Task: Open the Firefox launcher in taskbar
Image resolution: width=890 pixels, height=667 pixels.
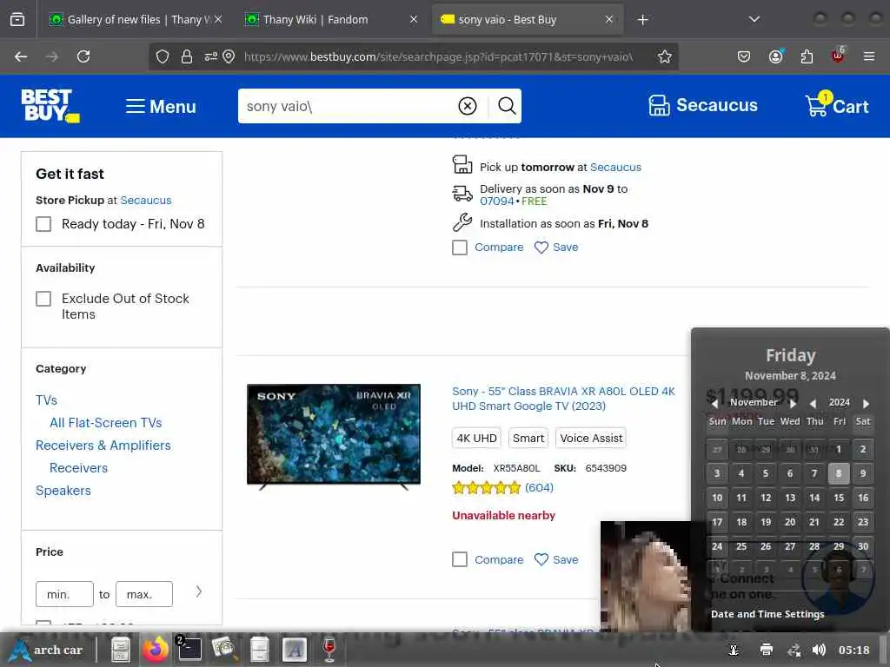Action: (x=155, y=650)
